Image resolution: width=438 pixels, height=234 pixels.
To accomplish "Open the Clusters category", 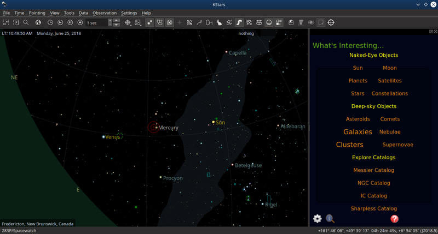I will tap(350, 145).
